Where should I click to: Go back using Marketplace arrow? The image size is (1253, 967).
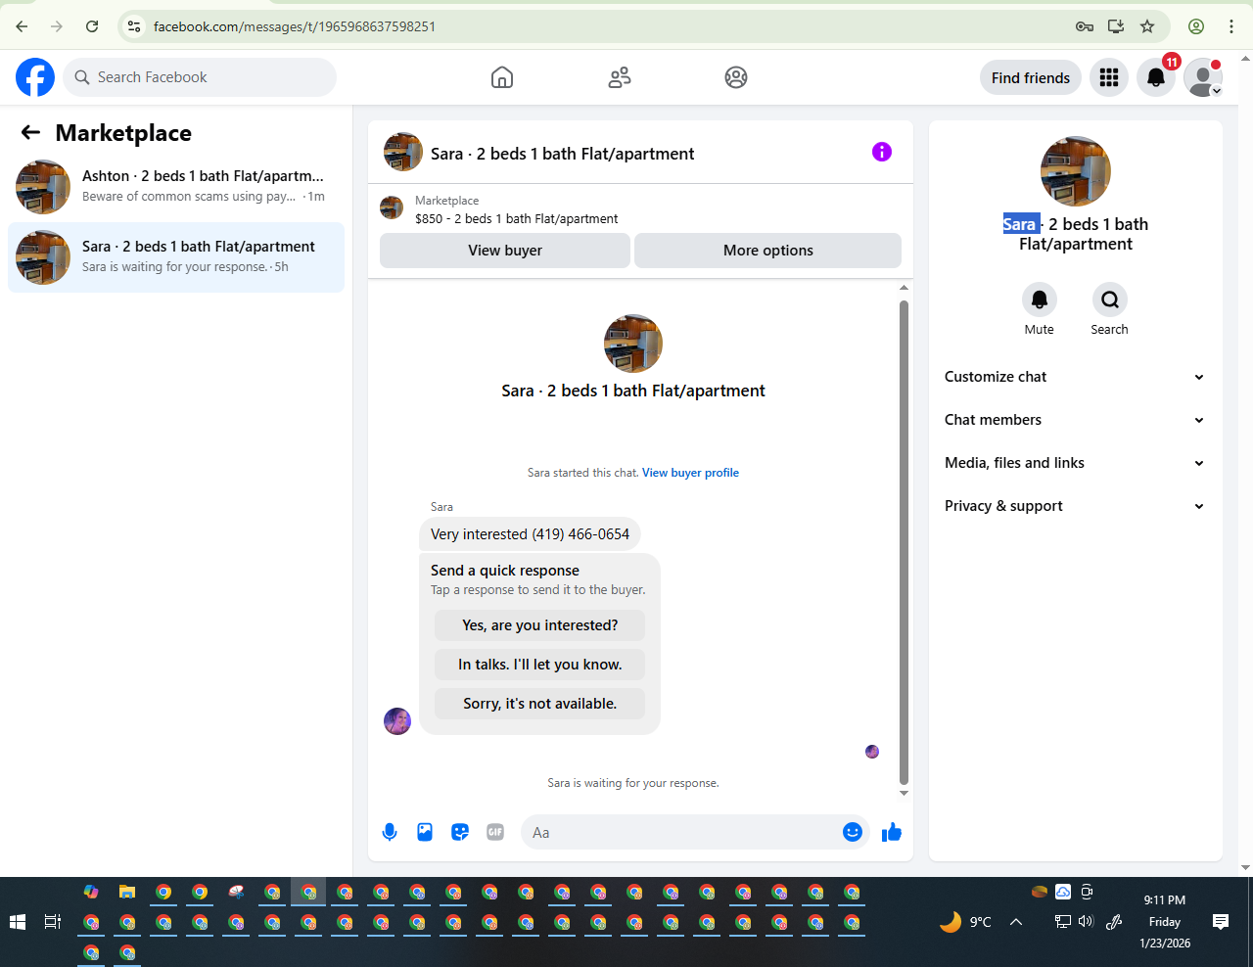coord(30,132)
